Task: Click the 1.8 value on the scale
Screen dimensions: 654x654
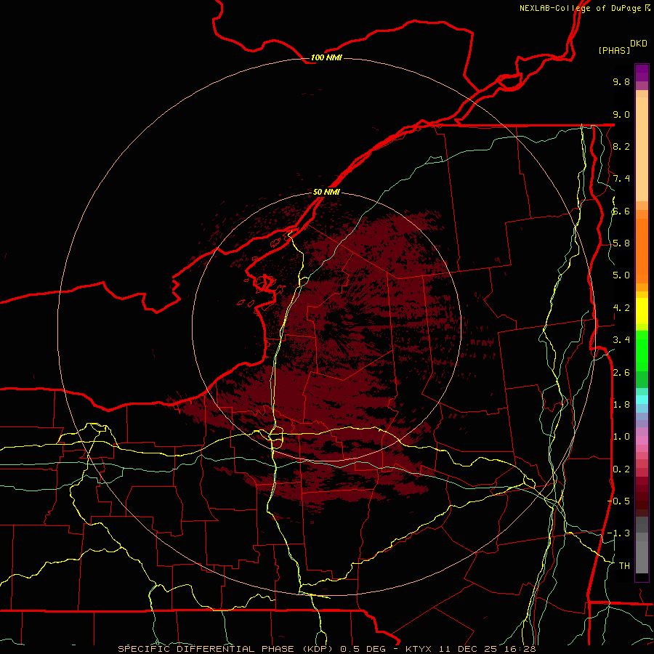Action: [x=621, y=405]
